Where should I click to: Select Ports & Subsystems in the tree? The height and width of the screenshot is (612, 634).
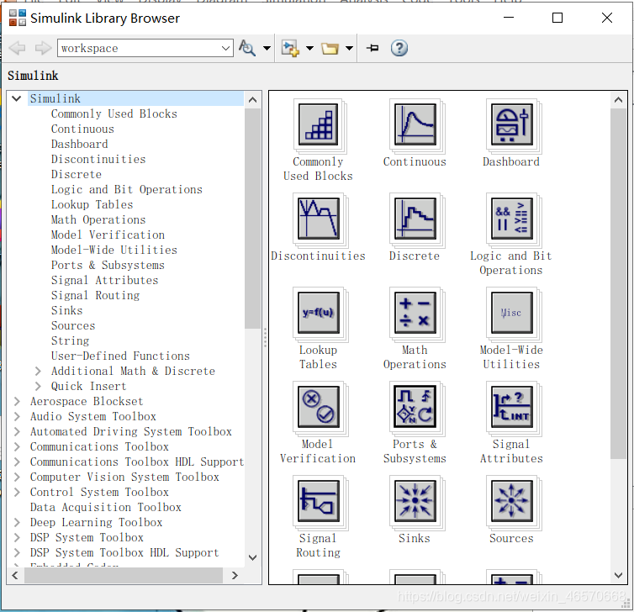pos(108,265)
